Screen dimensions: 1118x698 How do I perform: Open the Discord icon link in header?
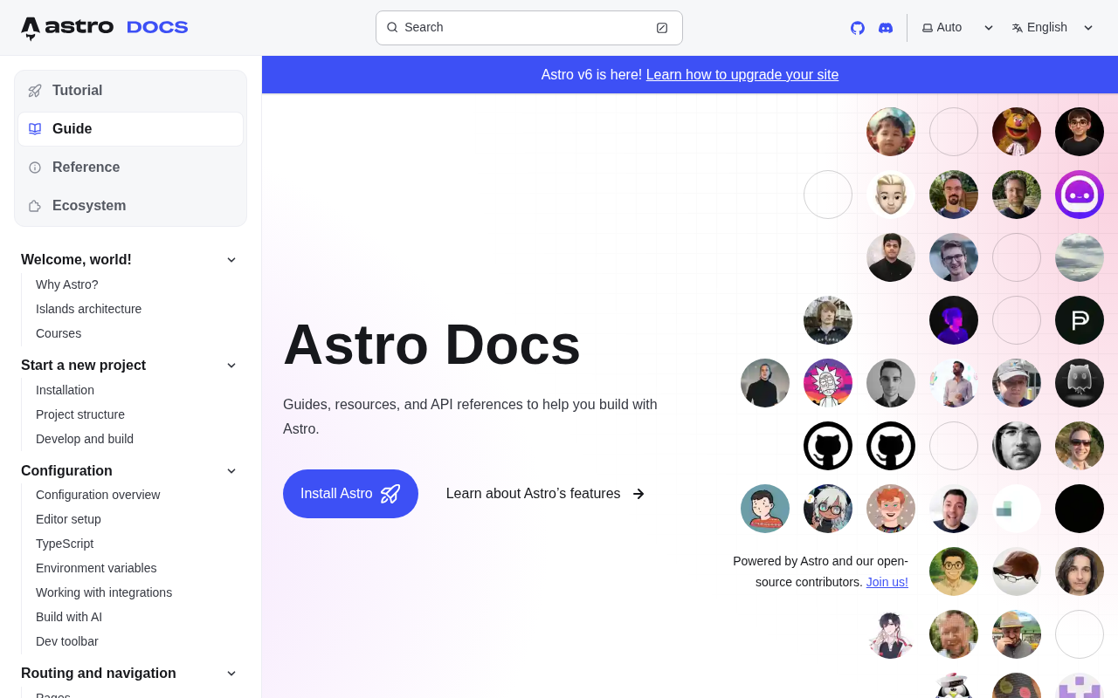(x=886, y=28)
